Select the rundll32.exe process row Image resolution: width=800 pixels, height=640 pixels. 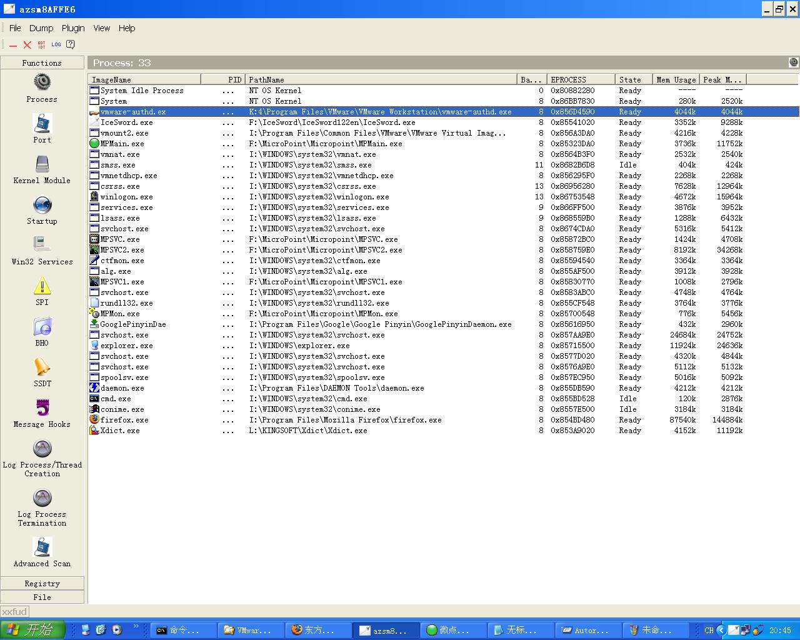pyautogui.click(x=444, y=303)
